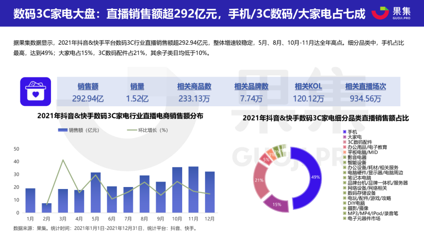Select the 电玩/配件/游戏/攻略 legend entry
Screen dimensions: 424x238
point(367,198)
